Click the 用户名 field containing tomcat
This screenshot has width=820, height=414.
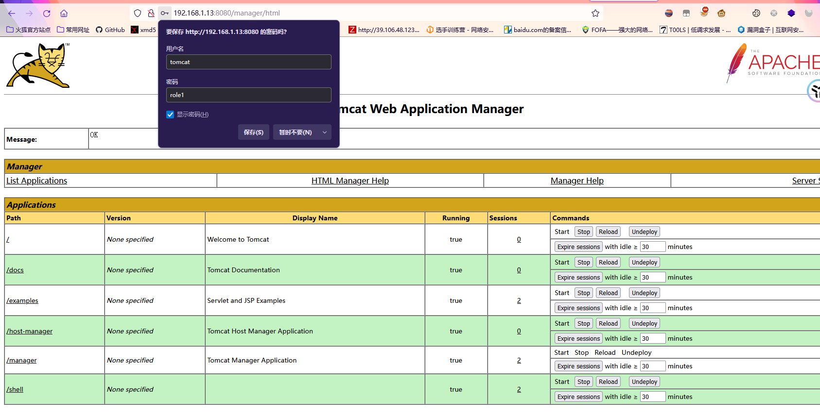click(x=249, y=62)
